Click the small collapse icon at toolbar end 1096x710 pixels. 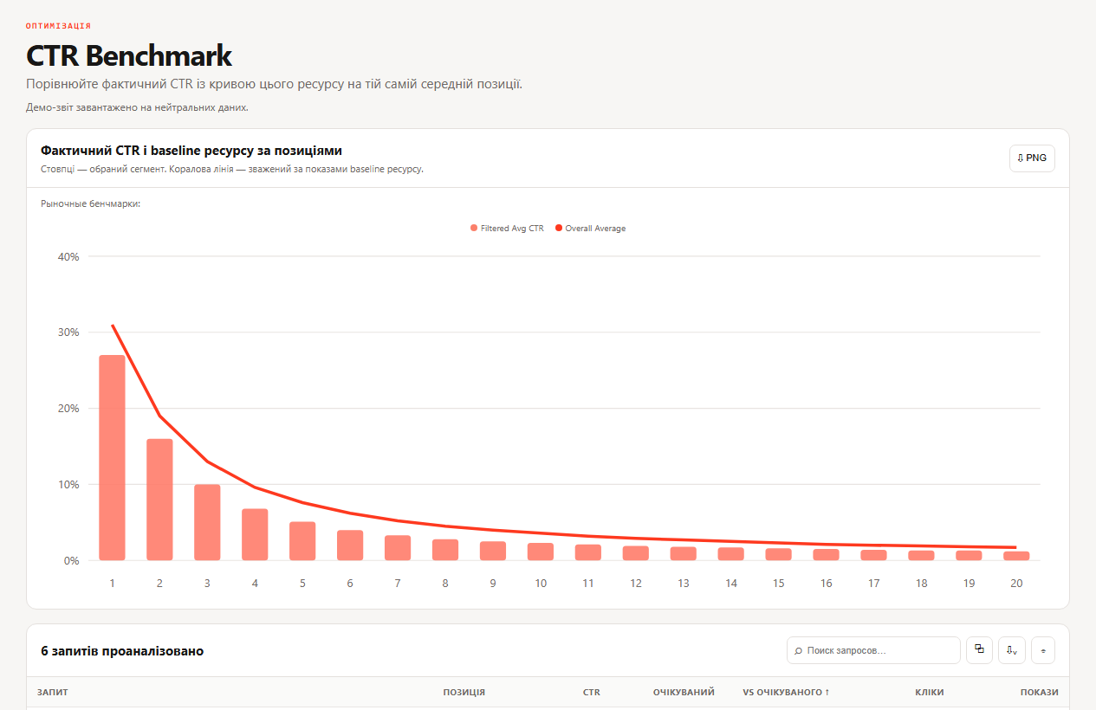pos(1043,650)
